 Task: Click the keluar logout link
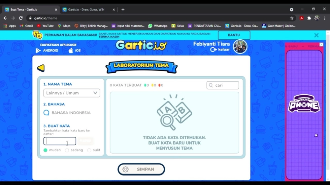(220, 49)
